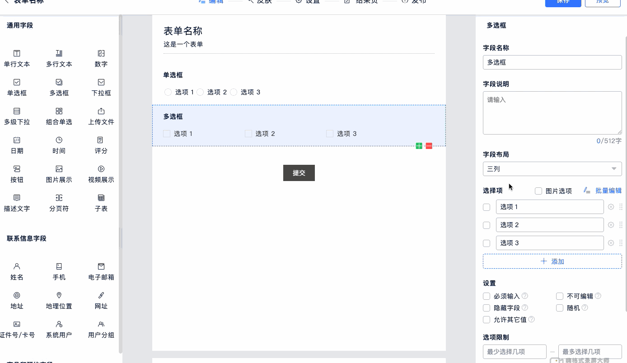Click the 上传文件 upload field icon
Viewport: 627px width, 363px height.
click(x=101, y=112)
